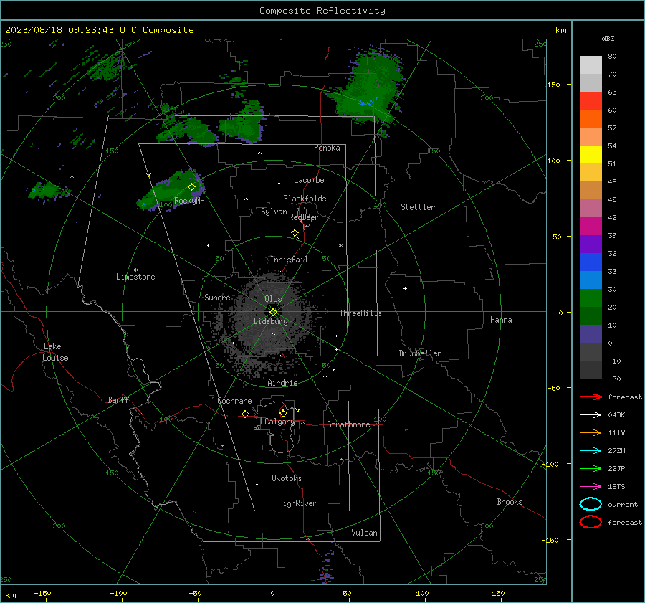Click the yellow diamond marker near RockyMH
Image resolution: width=645 pixels, height=603 pixels.
point(191,187)
